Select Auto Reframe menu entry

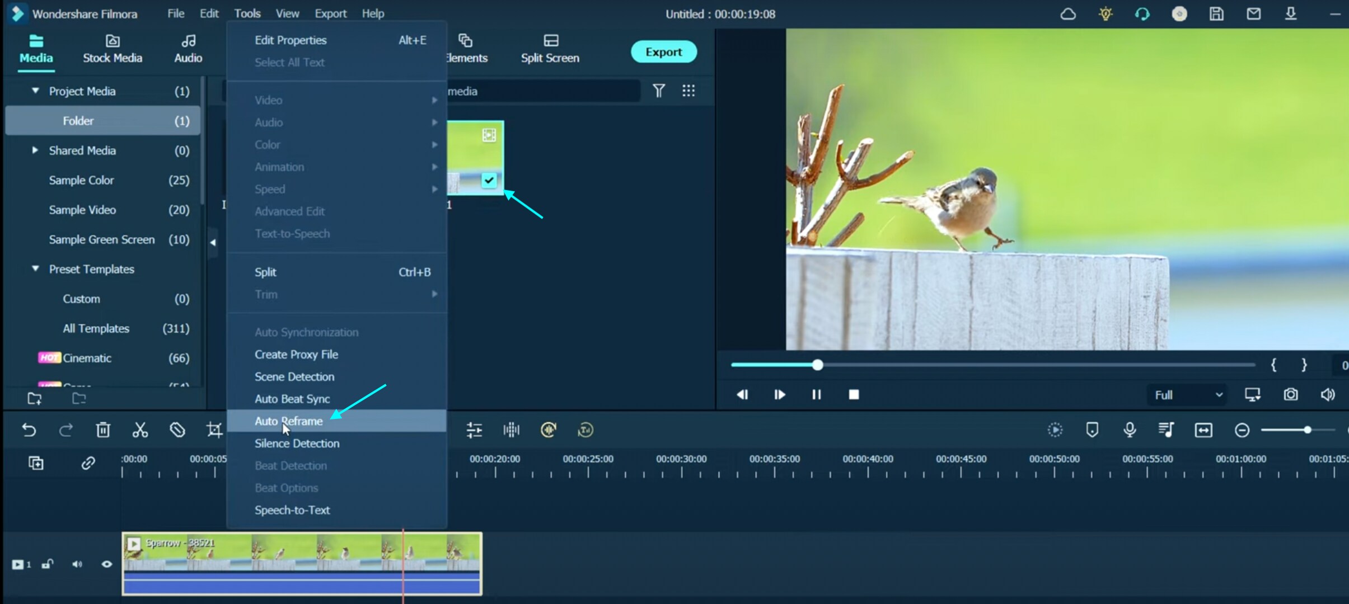(x=289, y=421)
